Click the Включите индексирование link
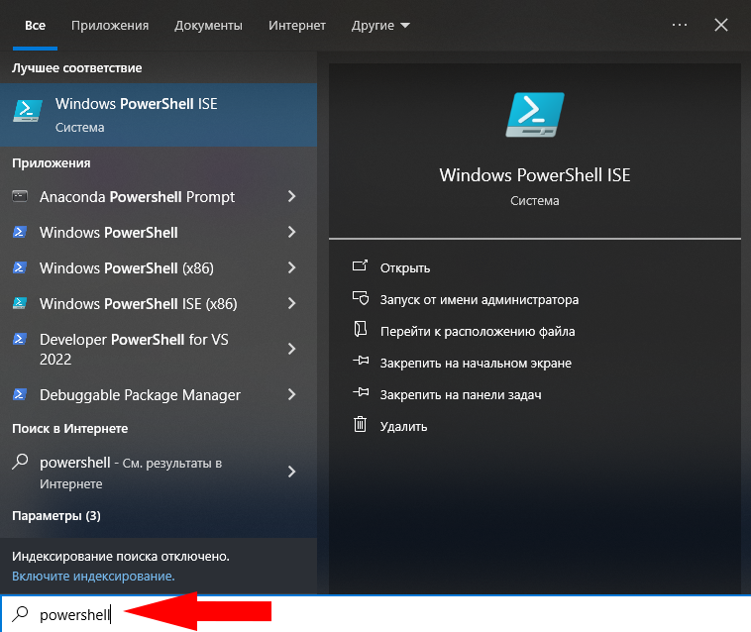The width and height of the screenshot is (751, 632). [93, 576]
